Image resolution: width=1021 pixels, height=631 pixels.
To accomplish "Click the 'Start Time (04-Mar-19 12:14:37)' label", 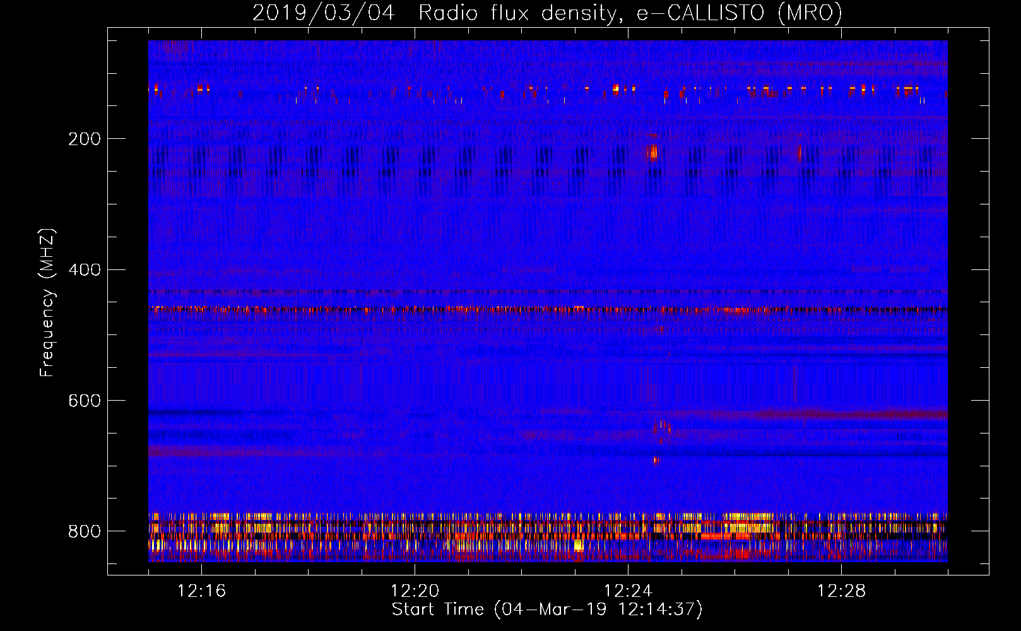I will [547, 610].
